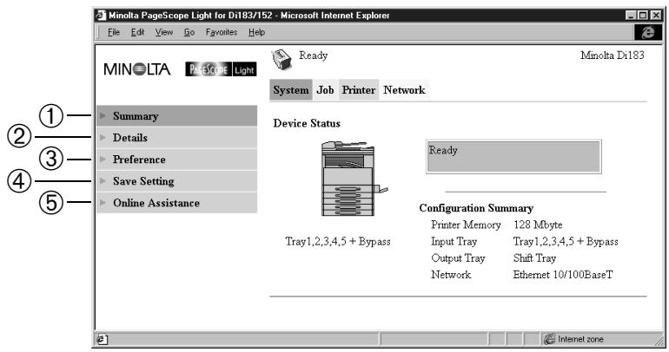
Task: Click the printer status icon near Ready
Action: coord(282,60)
